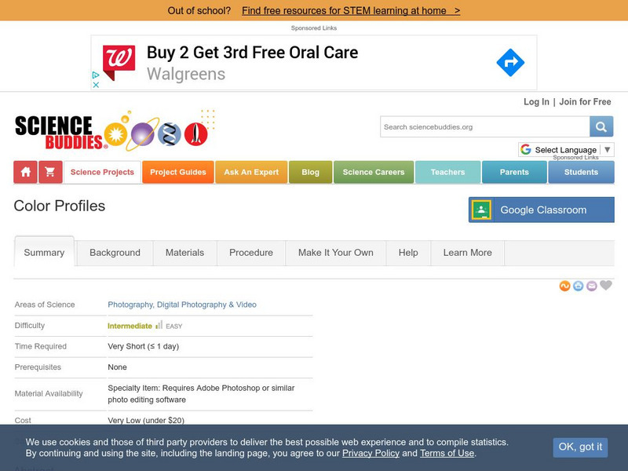Click the gray heart favorite icon
This screenshot has width=628, height=471.
[606, 285]
